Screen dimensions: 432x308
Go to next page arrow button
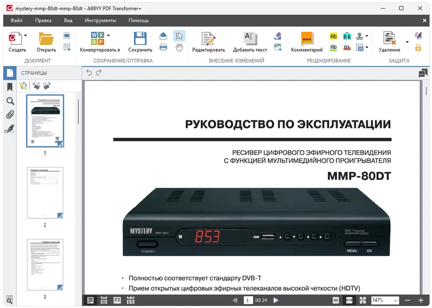pyautogui.click(x=276, y=300)
